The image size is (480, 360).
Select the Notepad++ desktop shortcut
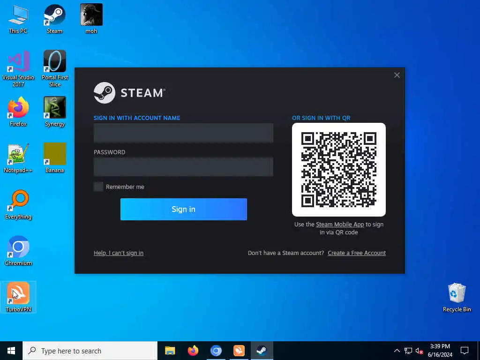(x=18, y=158)
